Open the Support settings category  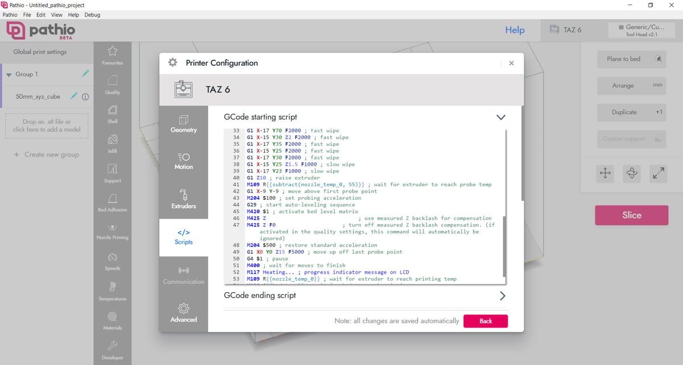pos(112,173)
